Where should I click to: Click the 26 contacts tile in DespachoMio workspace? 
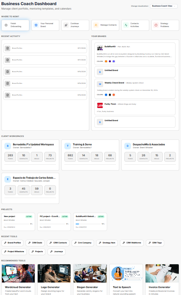tap(143, 157)
